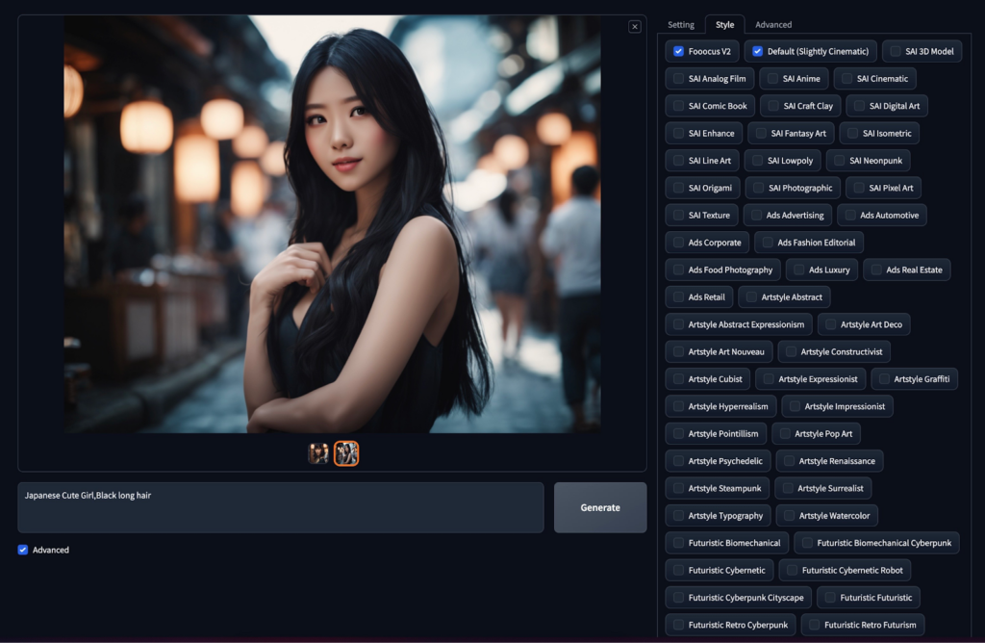This screenshot has width=985, height=643.
Task: Toggle the SAI Cinematic style checkbox
Action: pos(847,79)
